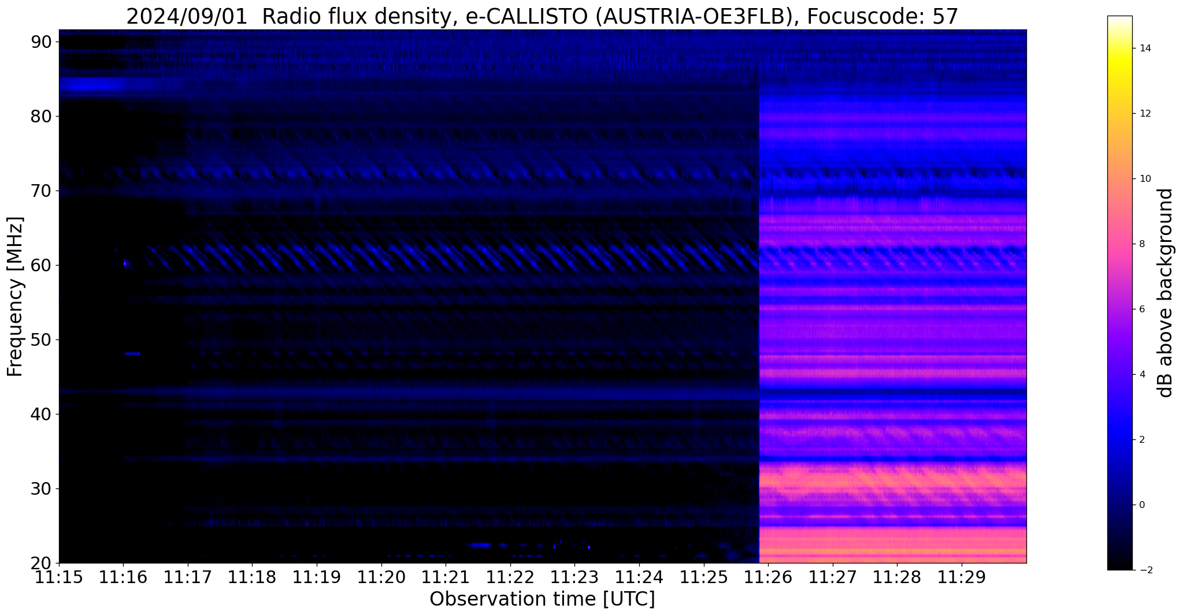Click the bright 85 MHz band near 11:15
This screenshot has width=1183, height=616.
point(92,85)
